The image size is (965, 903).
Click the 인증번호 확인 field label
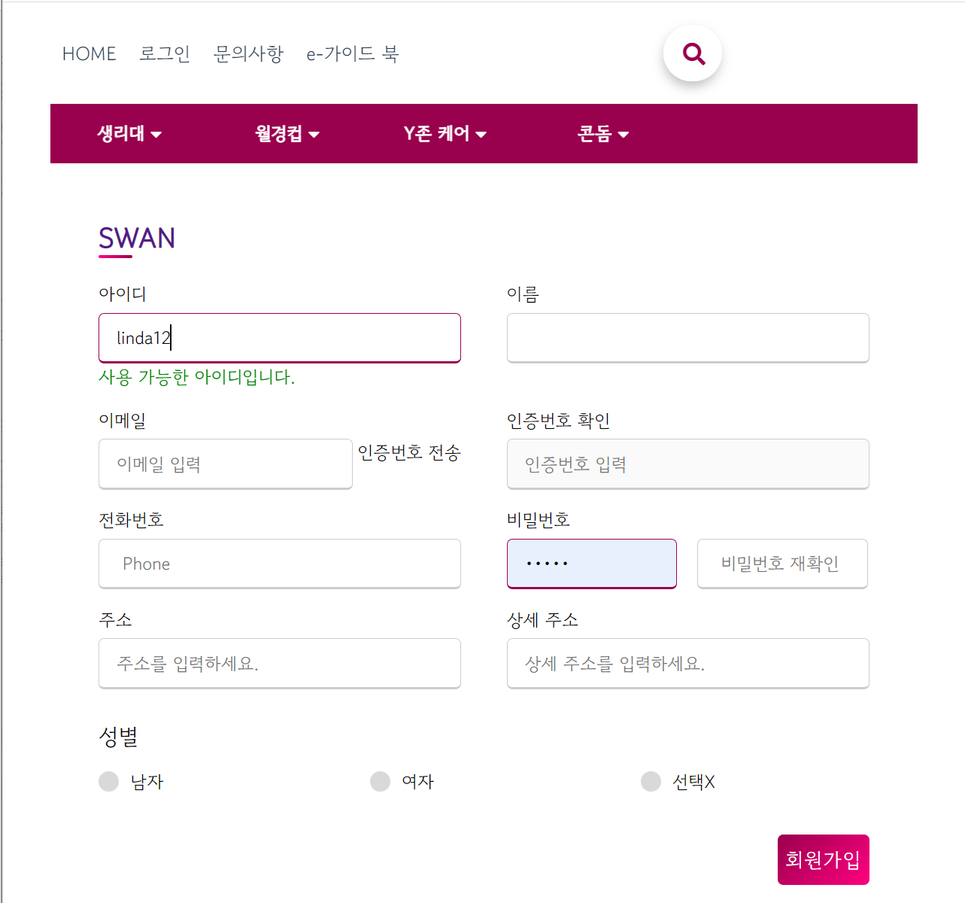pos(559,421)
